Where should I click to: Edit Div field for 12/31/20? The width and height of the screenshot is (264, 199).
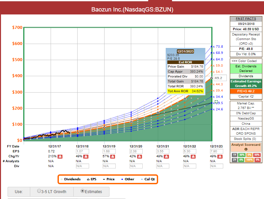pos(136,166)
